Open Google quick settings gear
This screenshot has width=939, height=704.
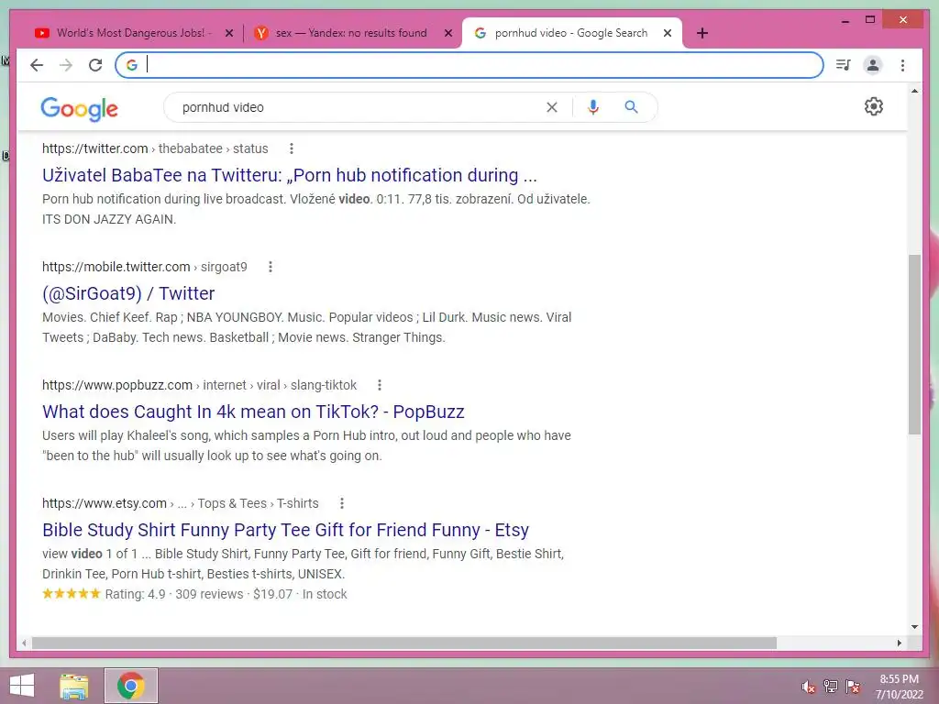873,106
